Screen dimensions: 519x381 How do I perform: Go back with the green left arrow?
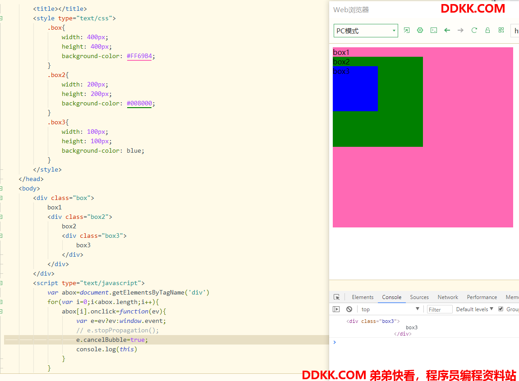[x=447, y=31]
